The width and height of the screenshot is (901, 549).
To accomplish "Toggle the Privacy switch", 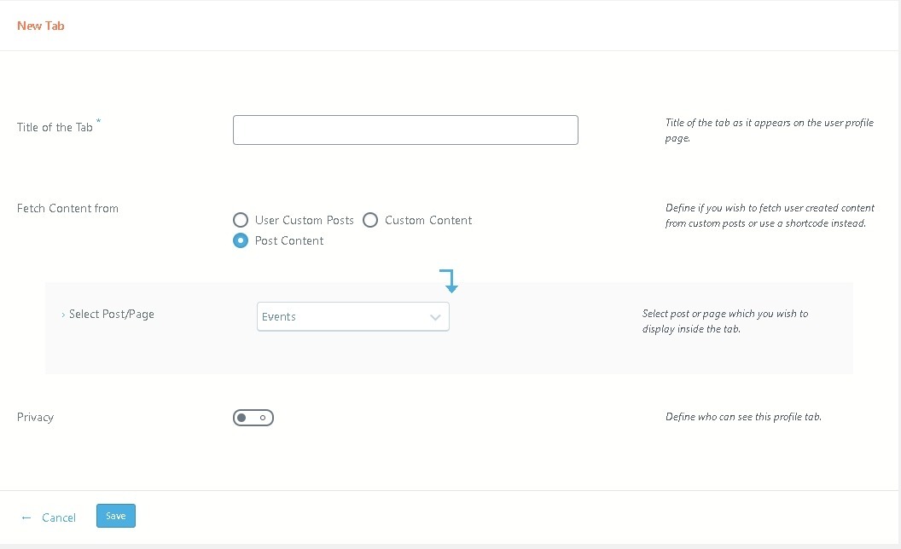I will [253, 418].
